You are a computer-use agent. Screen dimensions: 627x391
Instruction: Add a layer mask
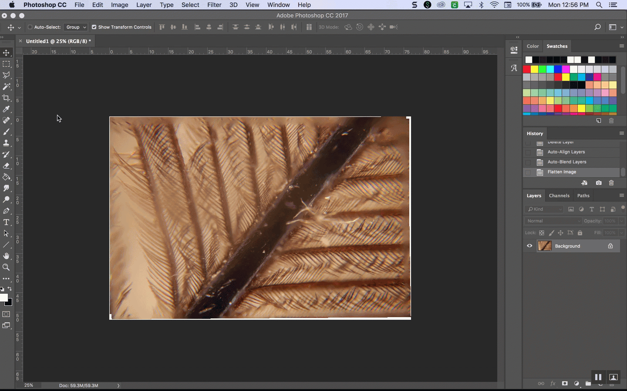point(565,384)
